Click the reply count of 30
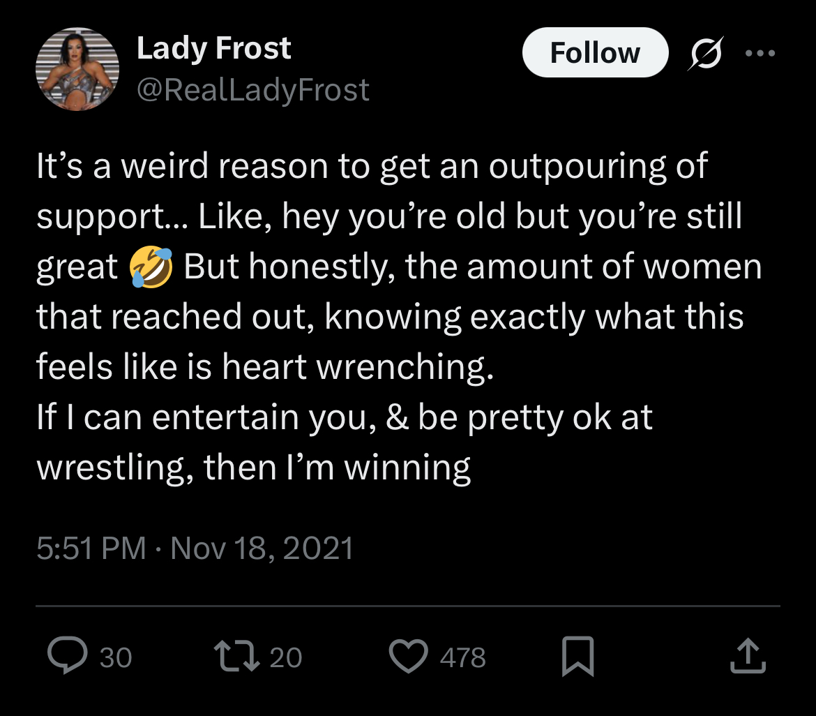 115,658
